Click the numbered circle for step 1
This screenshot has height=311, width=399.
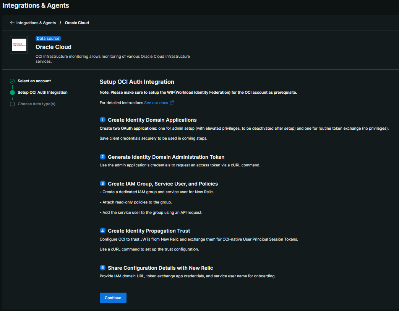(102, 120)
